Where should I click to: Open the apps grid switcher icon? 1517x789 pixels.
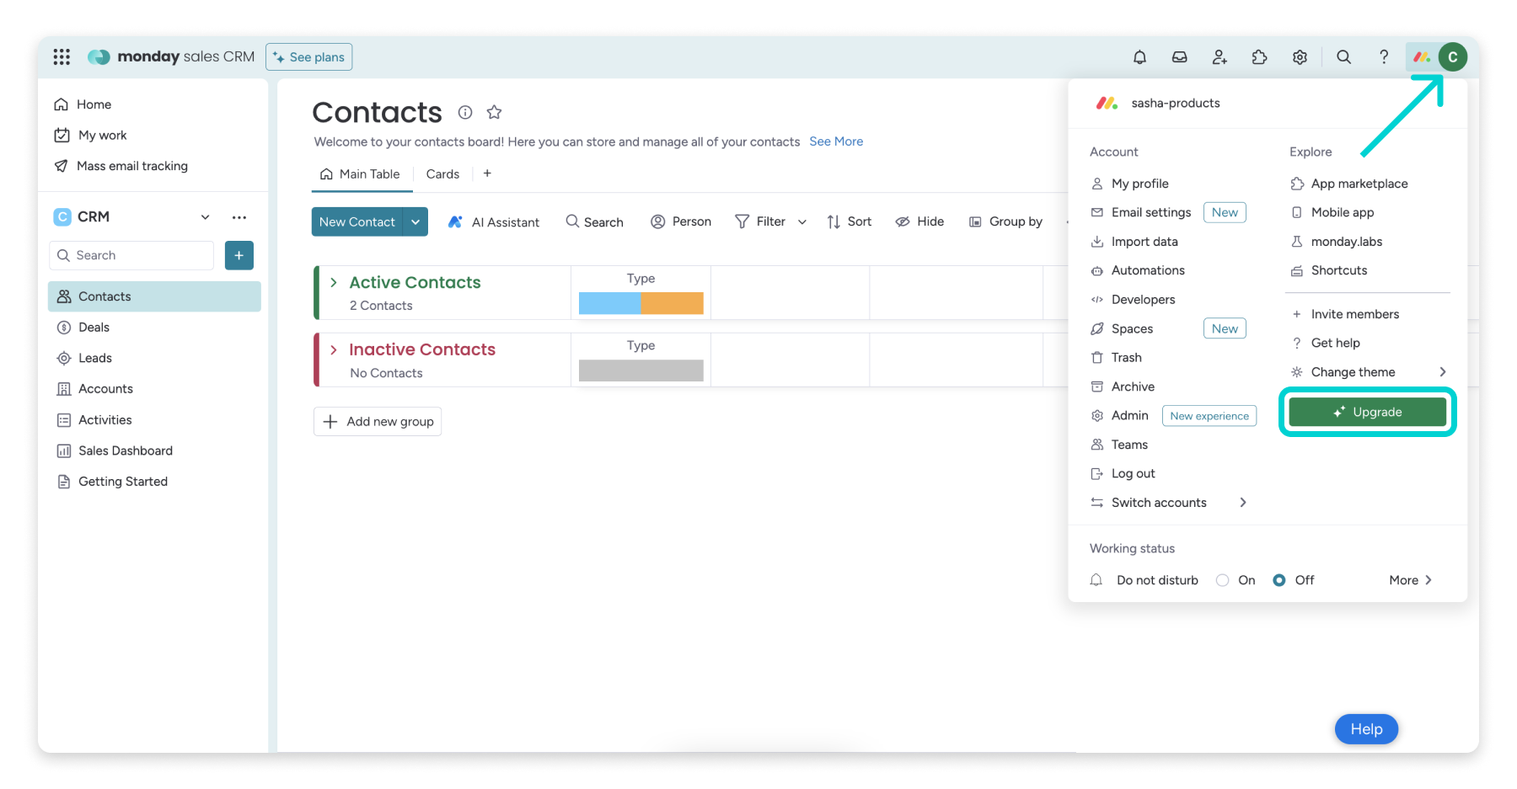62,56
